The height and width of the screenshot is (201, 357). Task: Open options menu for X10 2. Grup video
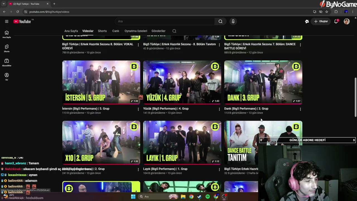point(138,169)
